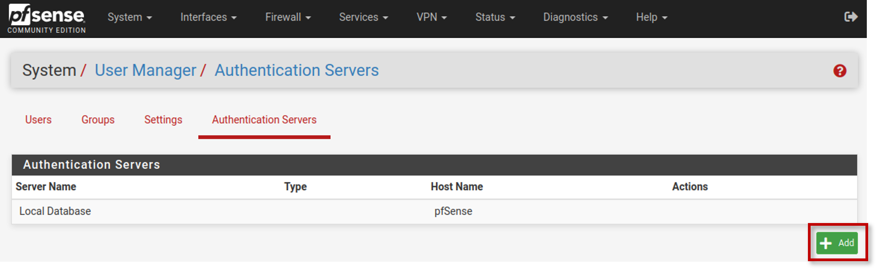This screenshot has height=269, width=876.
Task: Open the Status dropdown menu
Action: pos(495,17)
